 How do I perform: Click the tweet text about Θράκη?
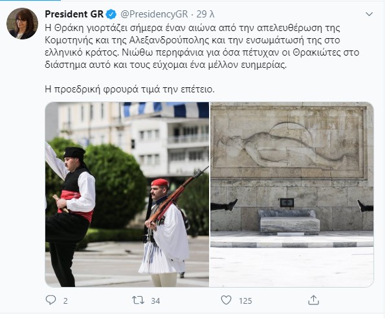click(x=202, y=47)
